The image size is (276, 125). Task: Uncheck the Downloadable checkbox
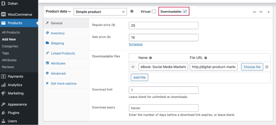pos(185,12)
